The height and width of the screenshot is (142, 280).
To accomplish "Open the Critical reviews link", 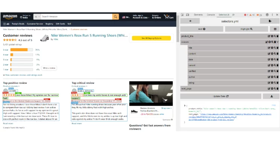I will pos(79,86).
